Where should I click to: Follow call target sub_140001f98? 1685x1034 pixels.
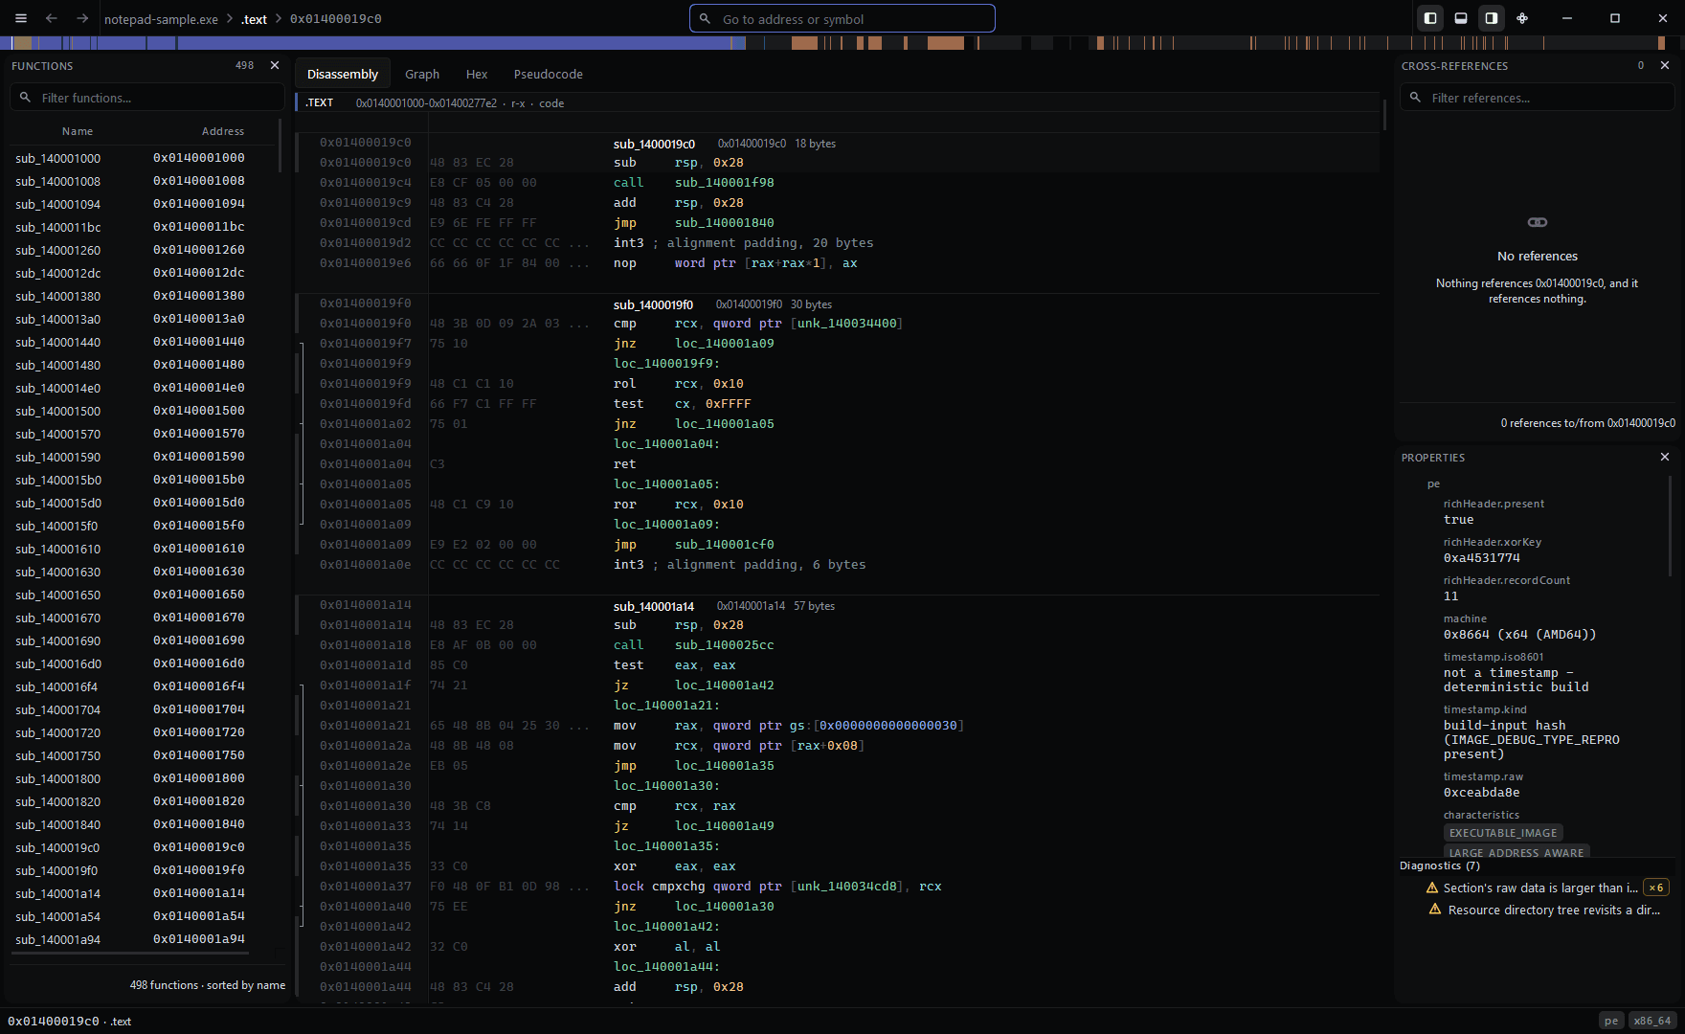click(725, 183)
